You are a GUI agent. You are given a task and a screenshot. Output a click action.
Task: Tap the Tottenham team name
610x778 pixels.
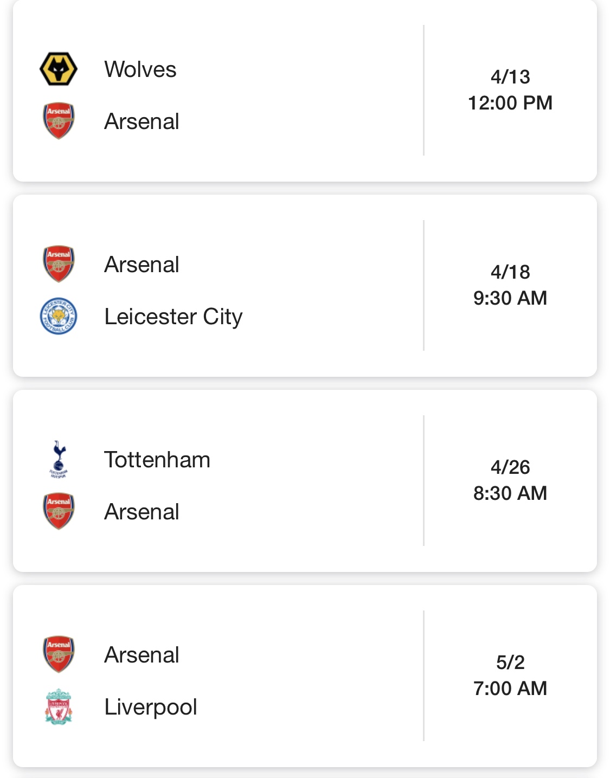[157, 460]
